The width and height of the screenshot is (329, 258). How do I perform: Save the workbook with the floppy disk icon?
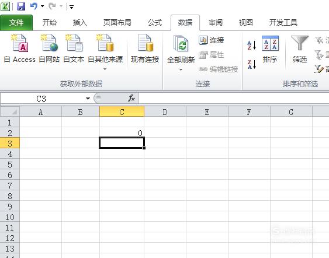[x=21, y=6]
